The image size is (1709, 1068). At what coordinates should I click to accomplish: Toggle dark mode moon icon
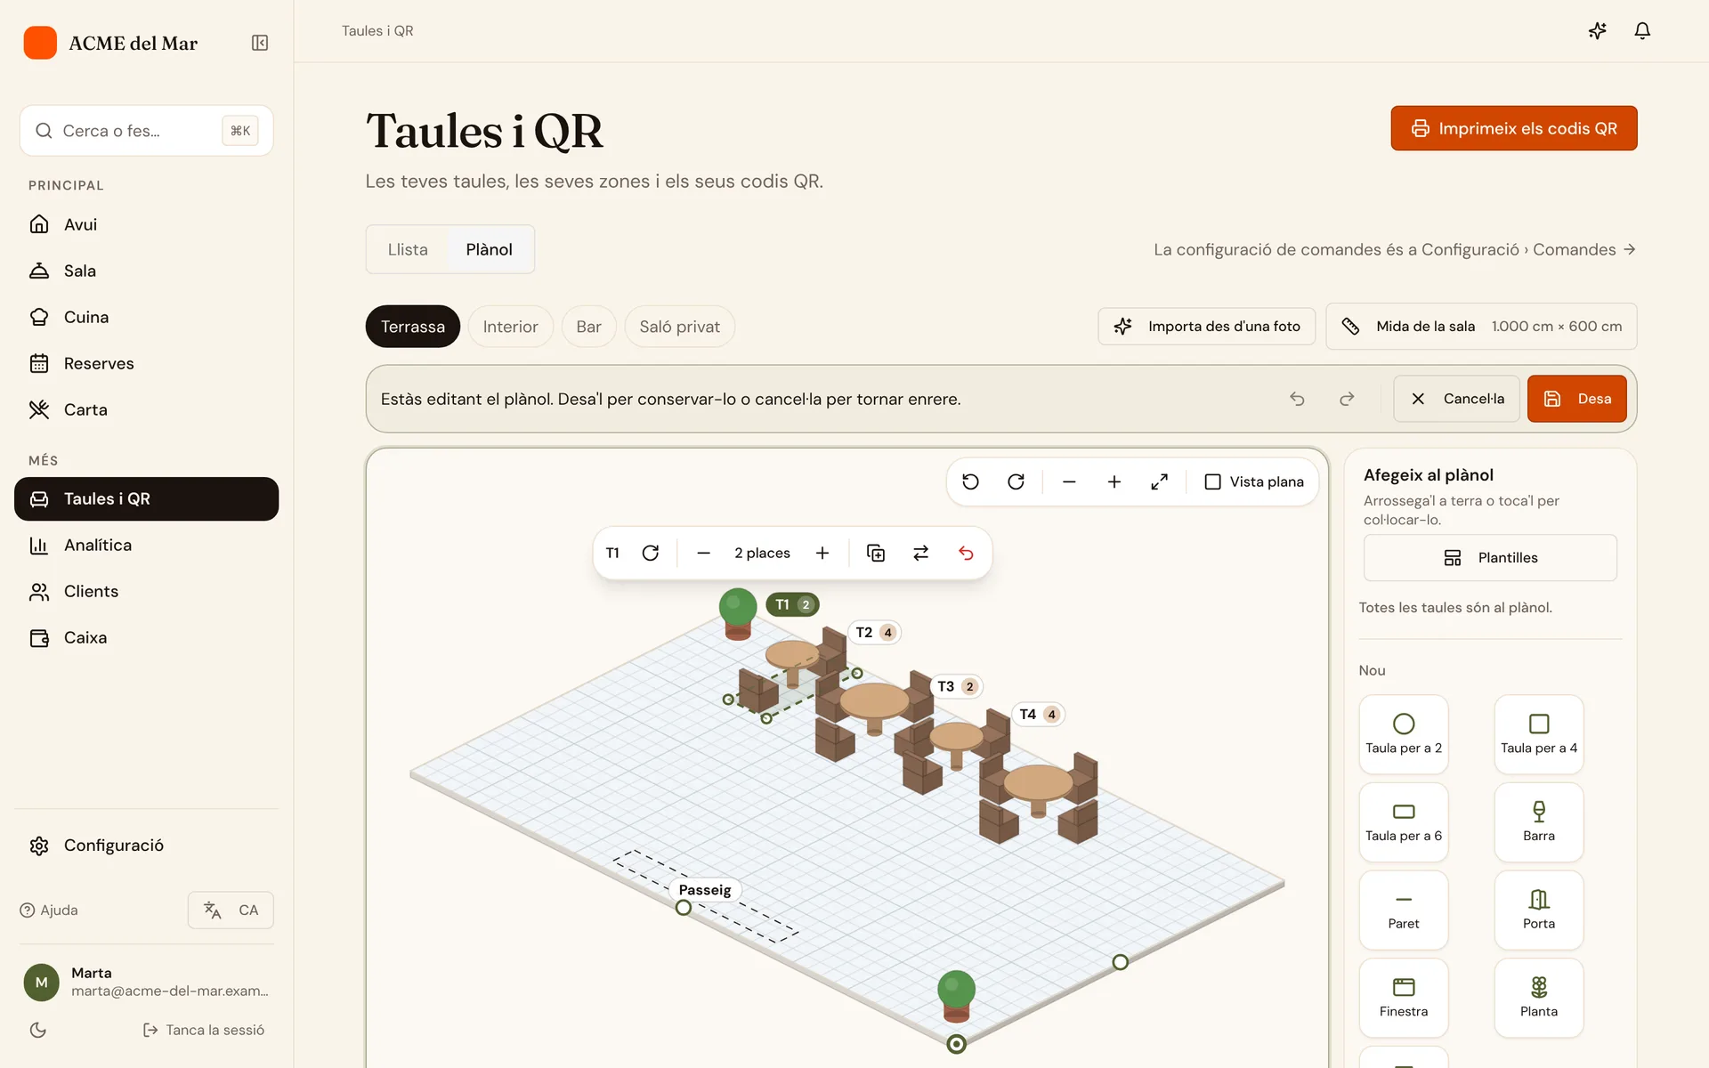tap(38, 1030)
